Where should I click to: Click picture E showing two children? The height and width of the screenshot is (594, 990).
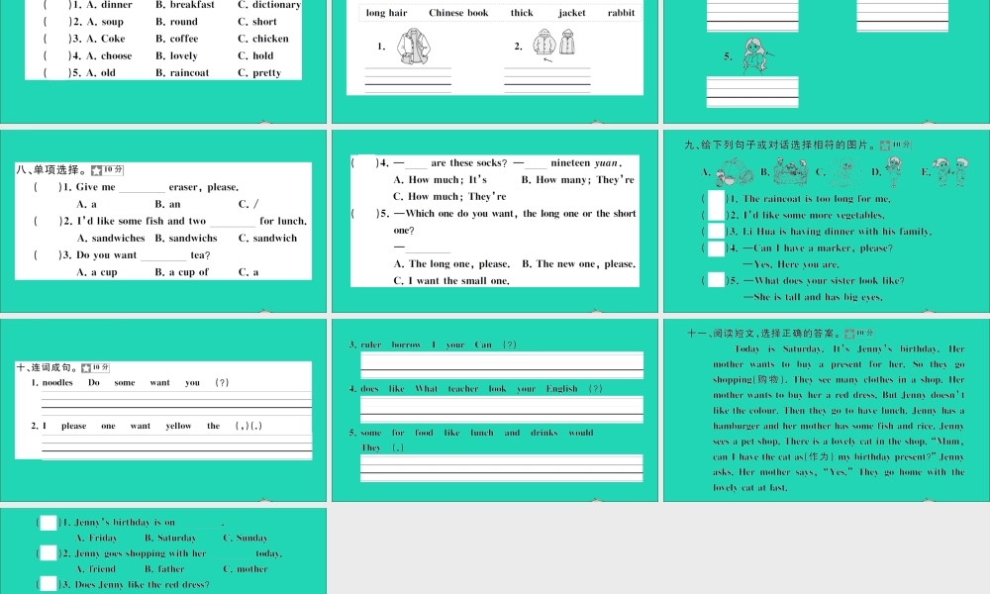(x=950, y=171)
